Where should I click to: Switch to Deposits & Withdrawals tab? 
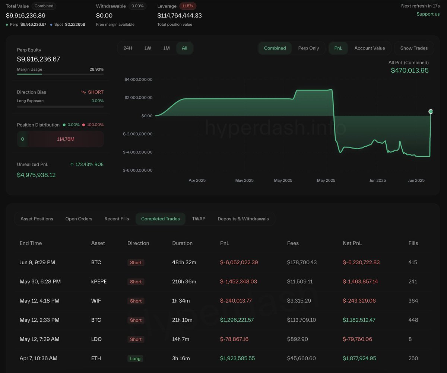tap(243, 219)
